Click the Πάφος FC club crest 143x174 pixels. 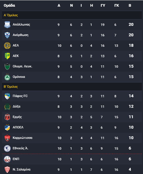pyautogui.click(x=7, y=96)
